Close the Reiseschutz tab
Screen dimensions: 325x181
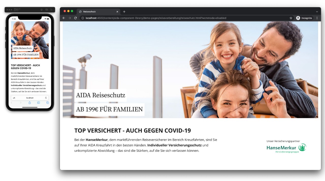[x=117, y=12]
